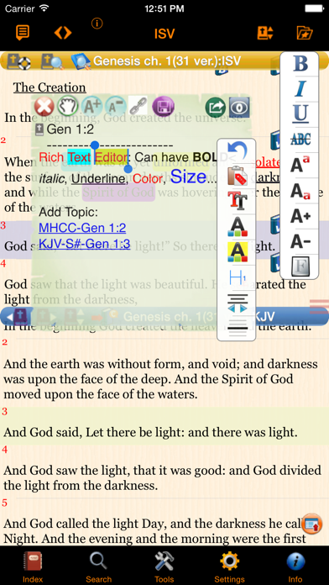
Task: Open the TT text style icon
Action: 238,201
